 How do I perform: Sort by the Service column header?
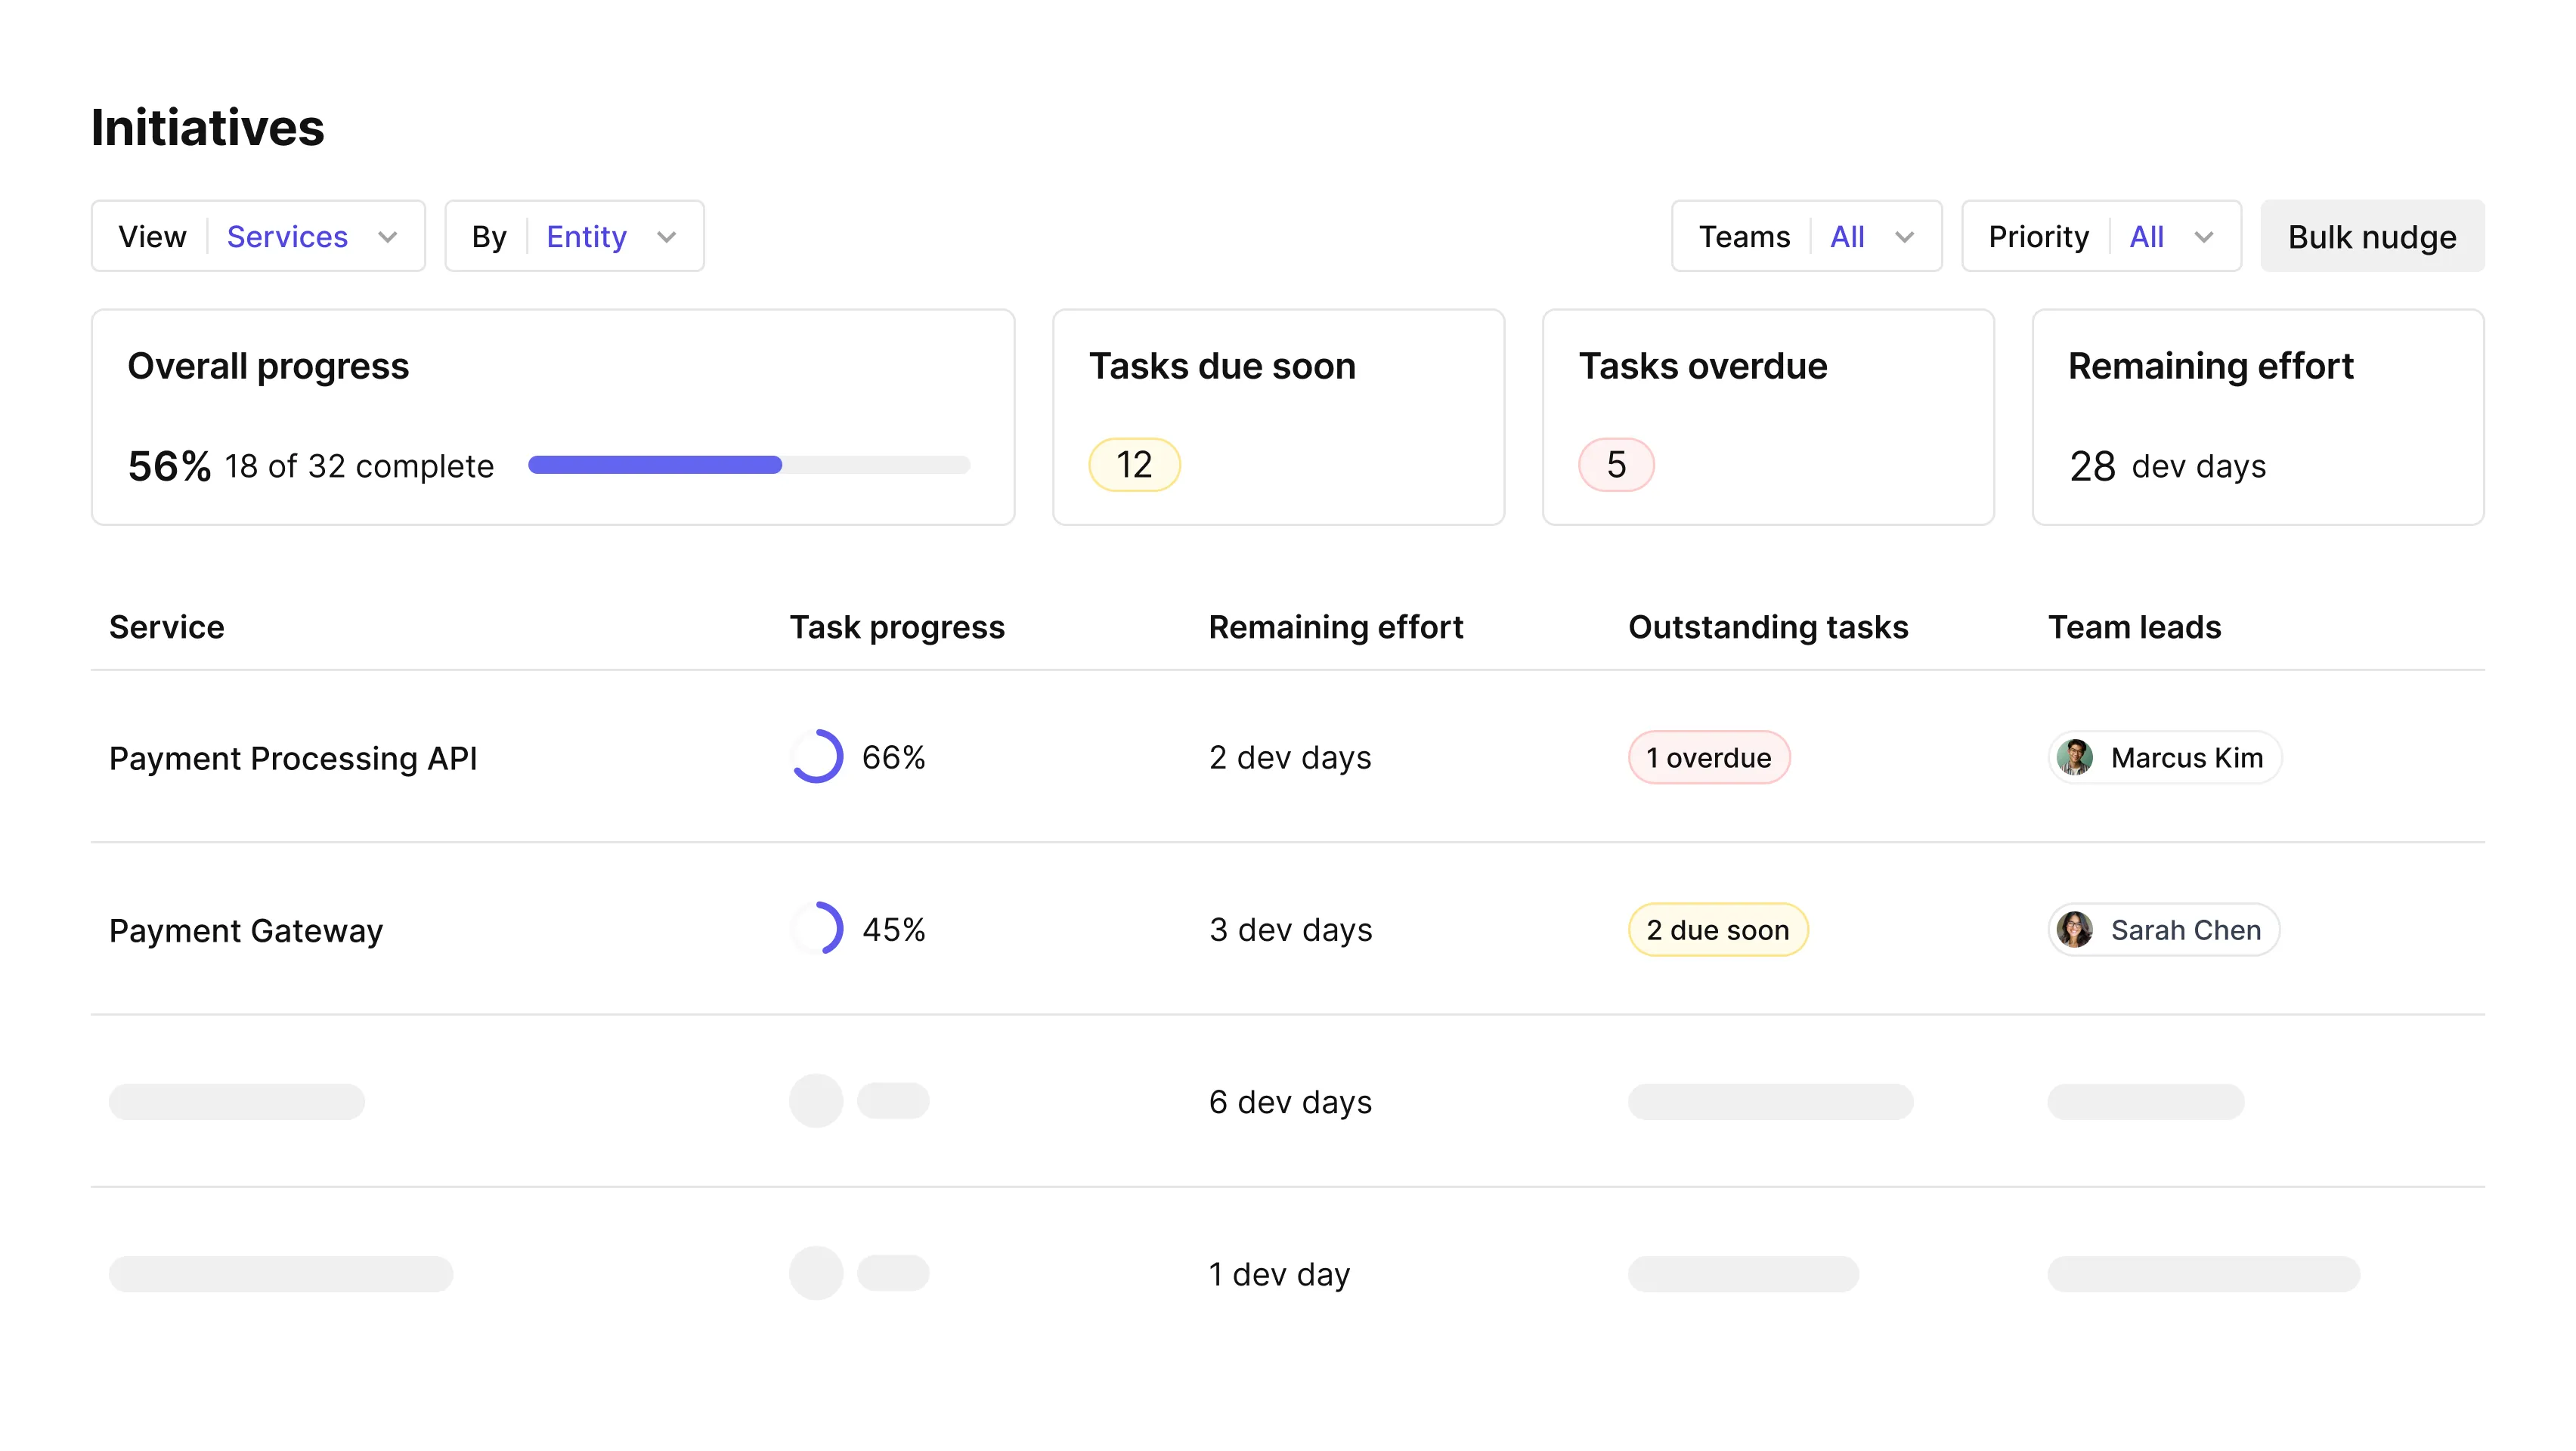166,627
